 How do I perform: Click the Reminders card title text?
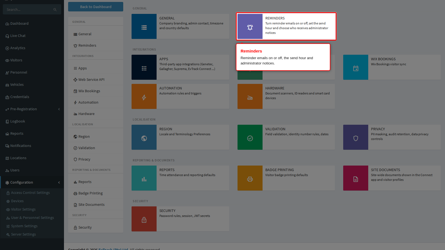(x=275, y=18)
